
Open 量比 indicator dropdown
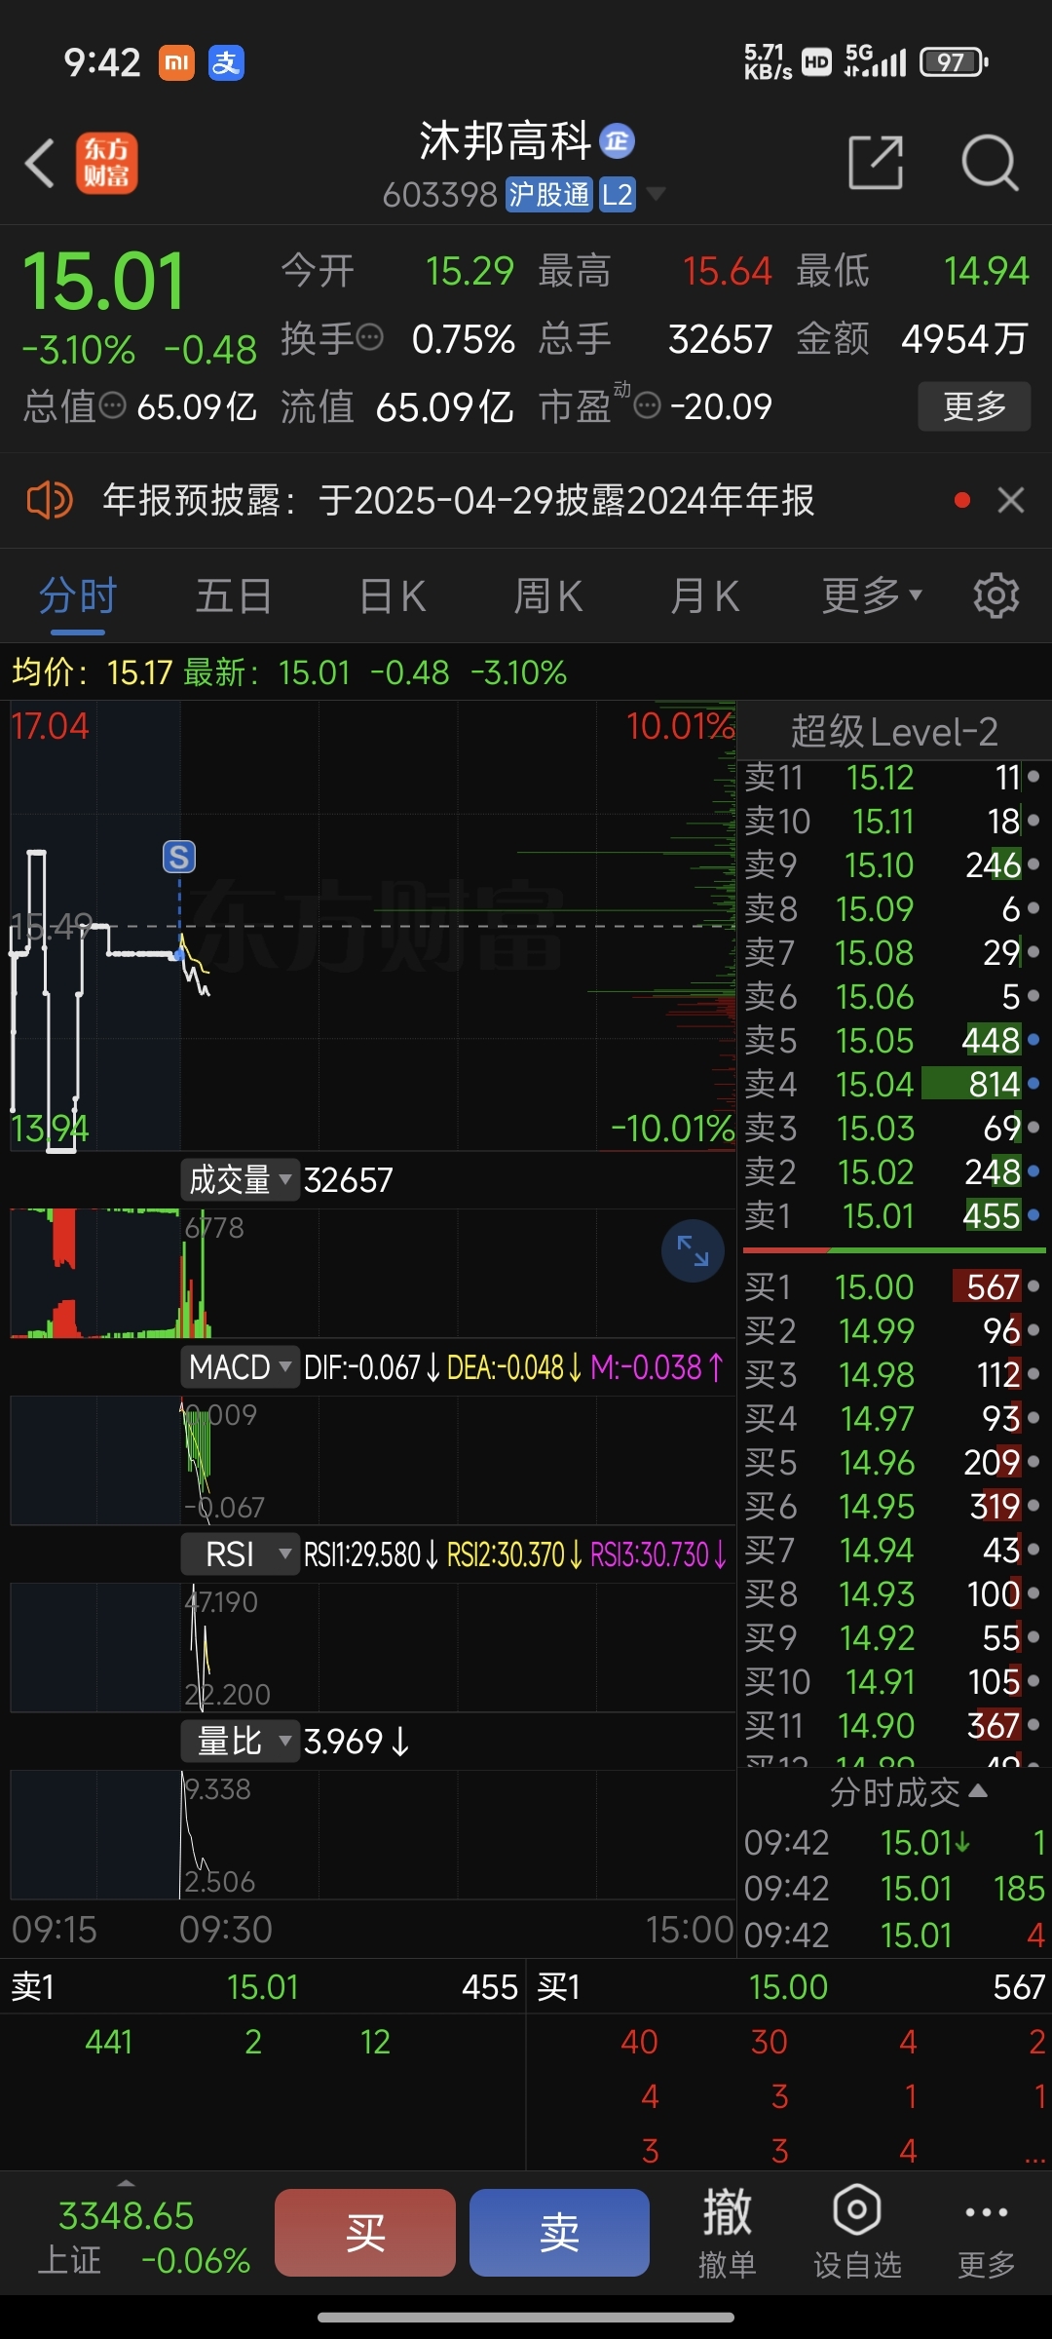tap(240, 1741)
